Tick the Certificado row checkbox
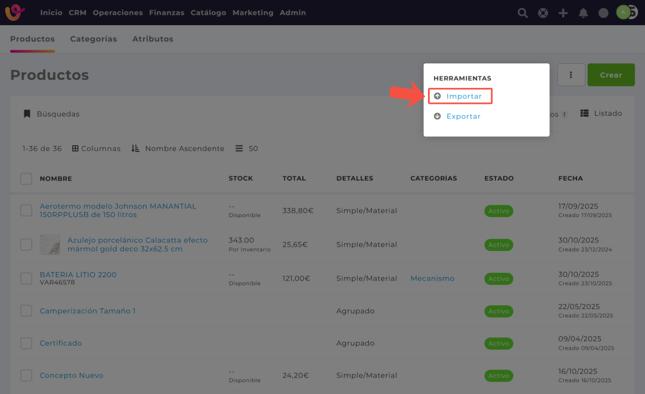Viewport: 645px width, 394px height. point(26,343)
